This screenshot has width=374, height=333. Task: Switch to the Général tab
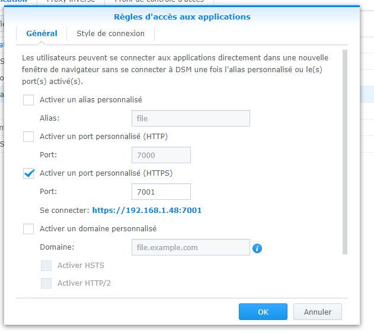click(41, 34)
